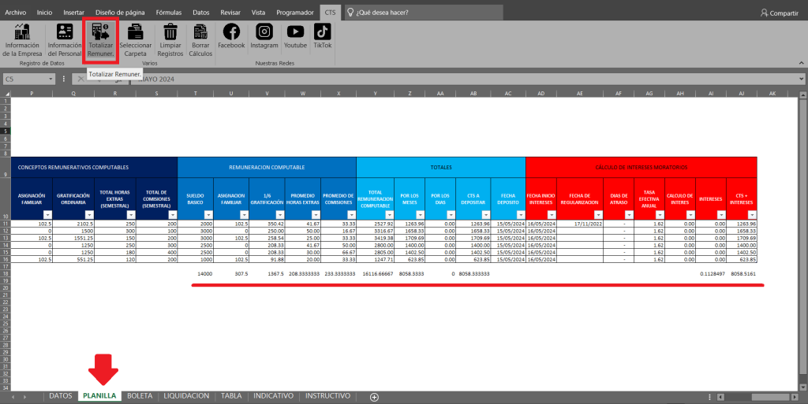Click the select-all corner of the grid
The height and width of the screenshot is (404, 808).
[x=6, y=94]
